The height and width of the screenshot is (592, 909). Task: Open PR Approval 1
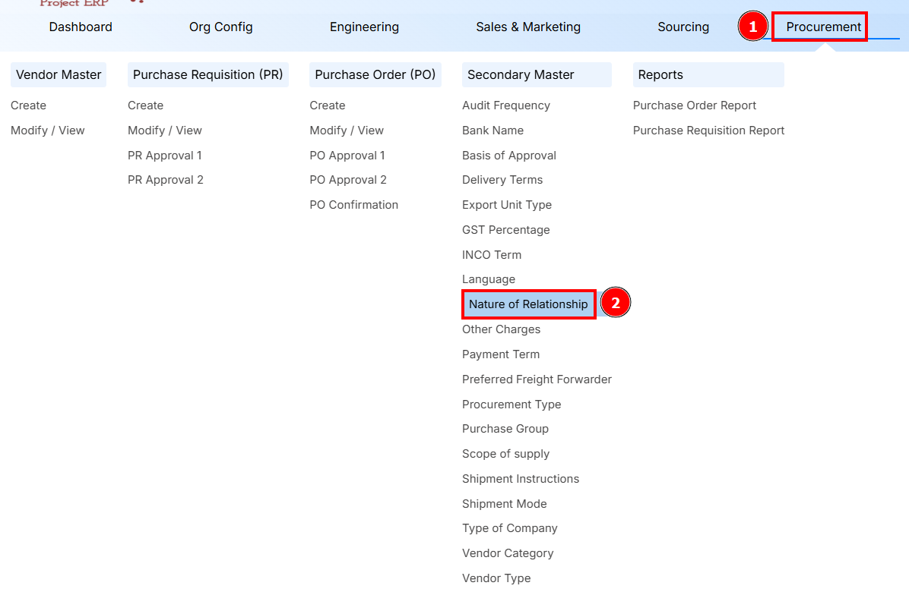165,156
